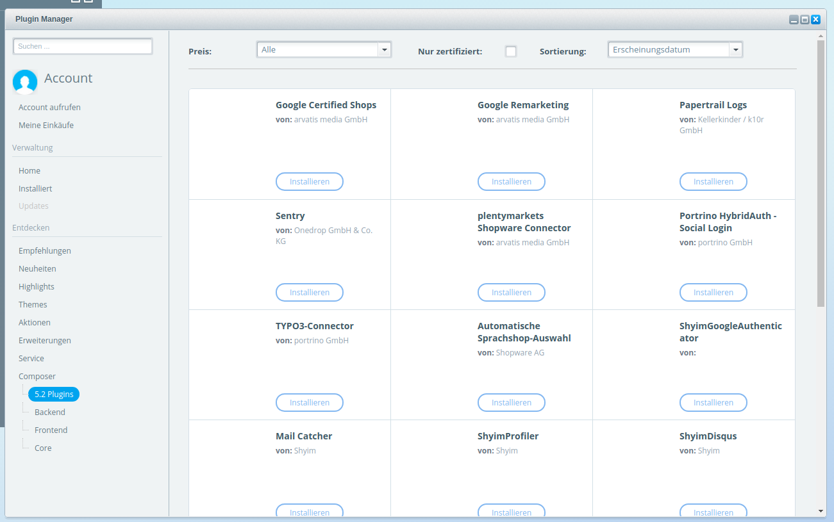This screenshot has height=522, width=834.
Task: Open the Aktionen category
Action: [35, 322]
